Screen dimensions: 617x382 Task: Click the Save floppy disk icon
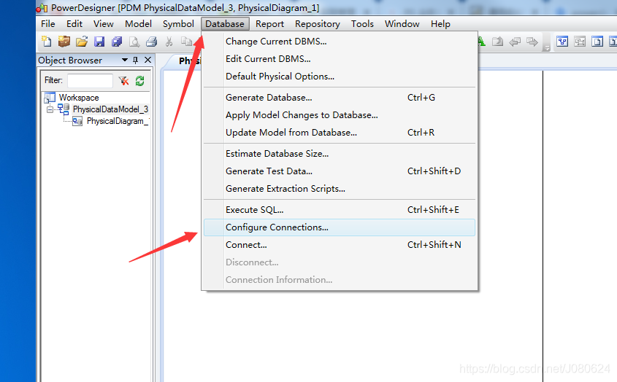99,42
